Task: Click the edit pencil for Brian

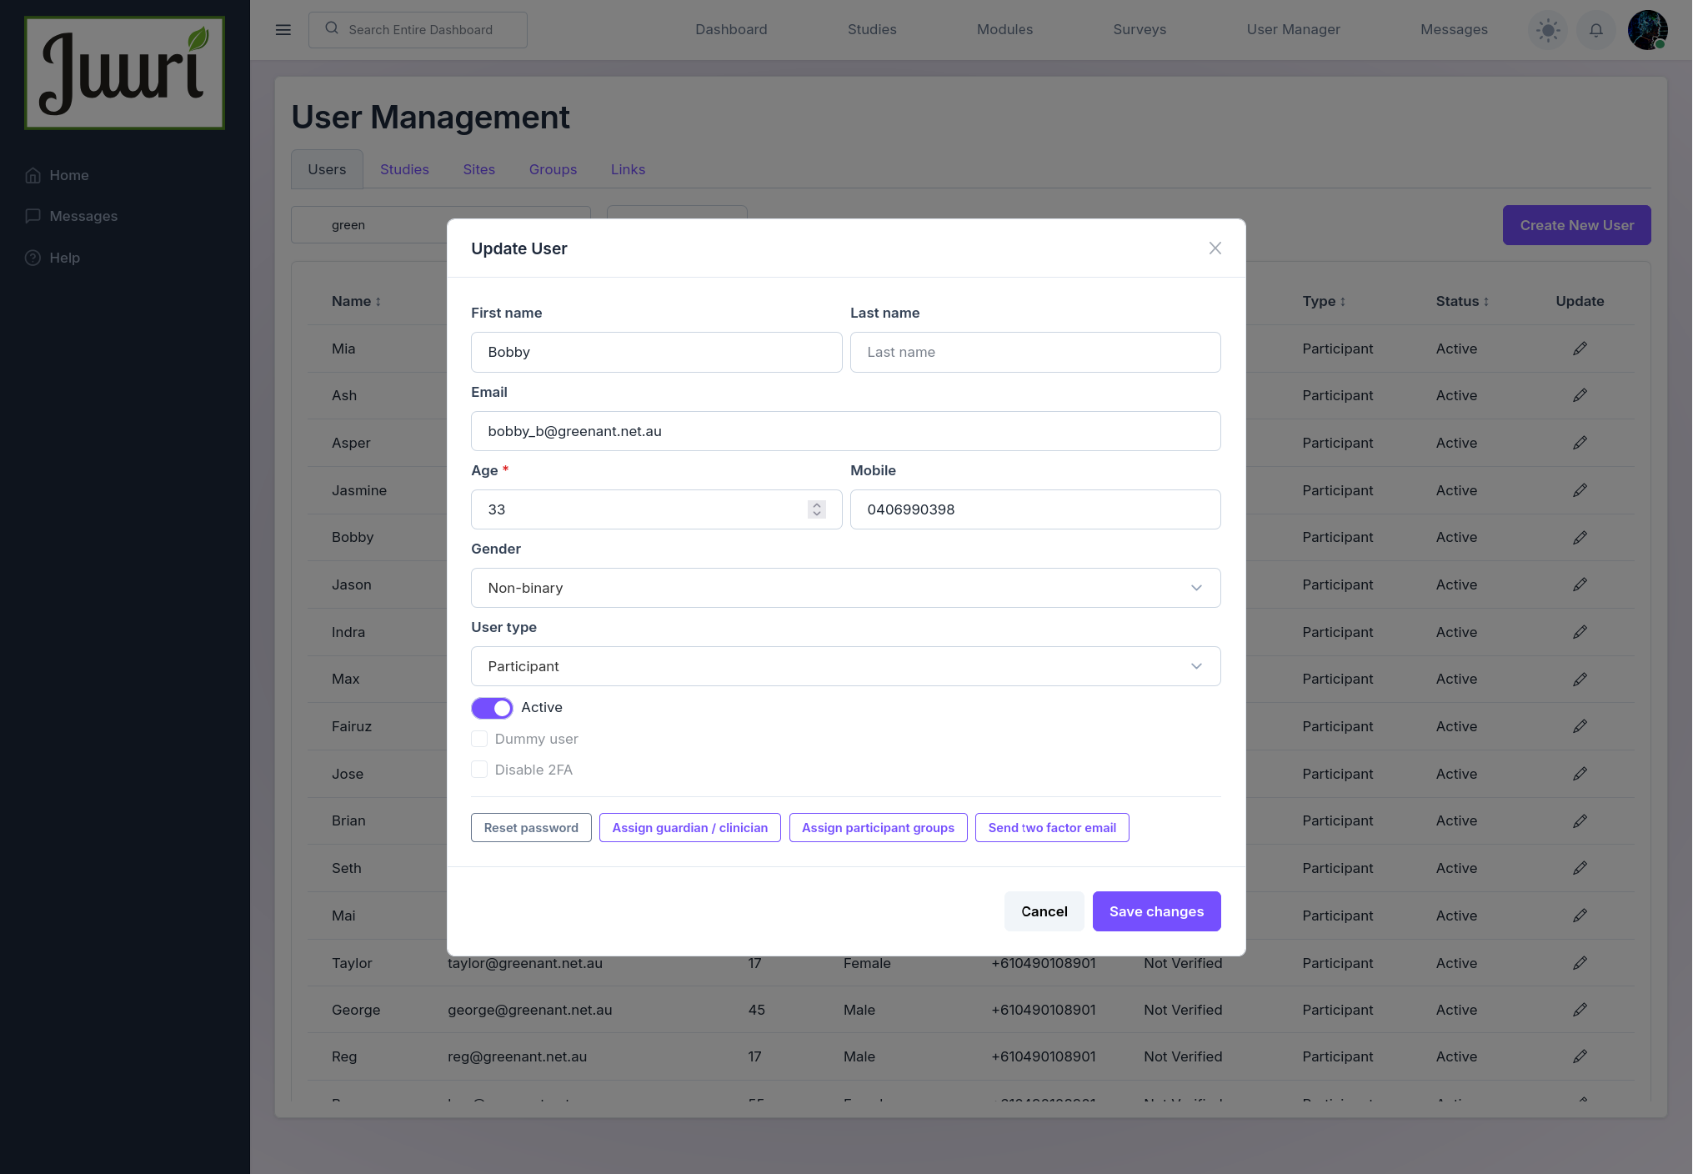Action: (1580, 821)
